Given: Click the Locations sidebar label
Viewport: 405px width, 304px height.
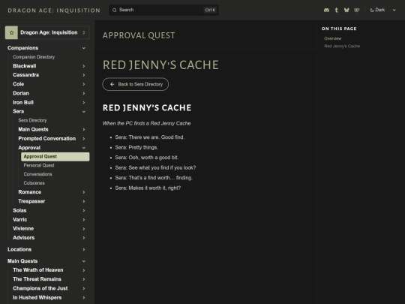Looking at the screenshot, I should pos(19,249).
